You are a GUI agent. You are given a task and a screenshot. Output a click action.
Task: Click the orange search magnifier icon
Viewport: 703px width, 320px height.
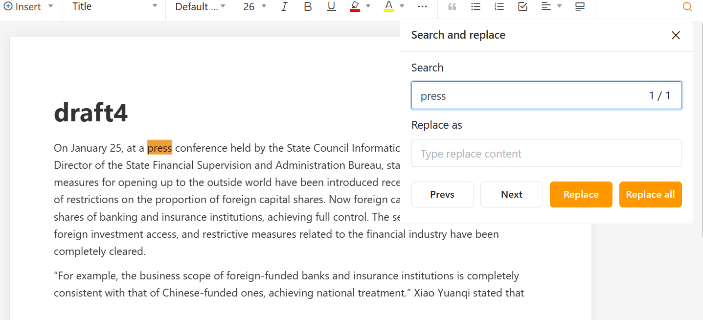687,7
